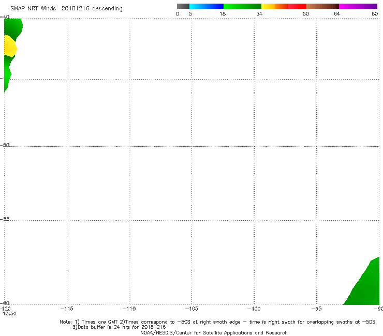This screenshot has height=336, width=383.
Task: Click the color bar label '50'
Action: click(x=306, y=13)
